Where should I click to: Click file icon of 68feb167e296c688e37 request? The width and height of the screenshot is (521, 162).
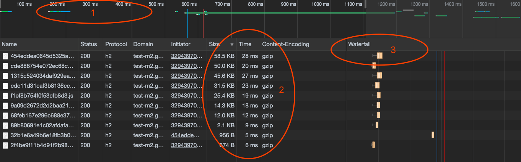pos(5,115)
